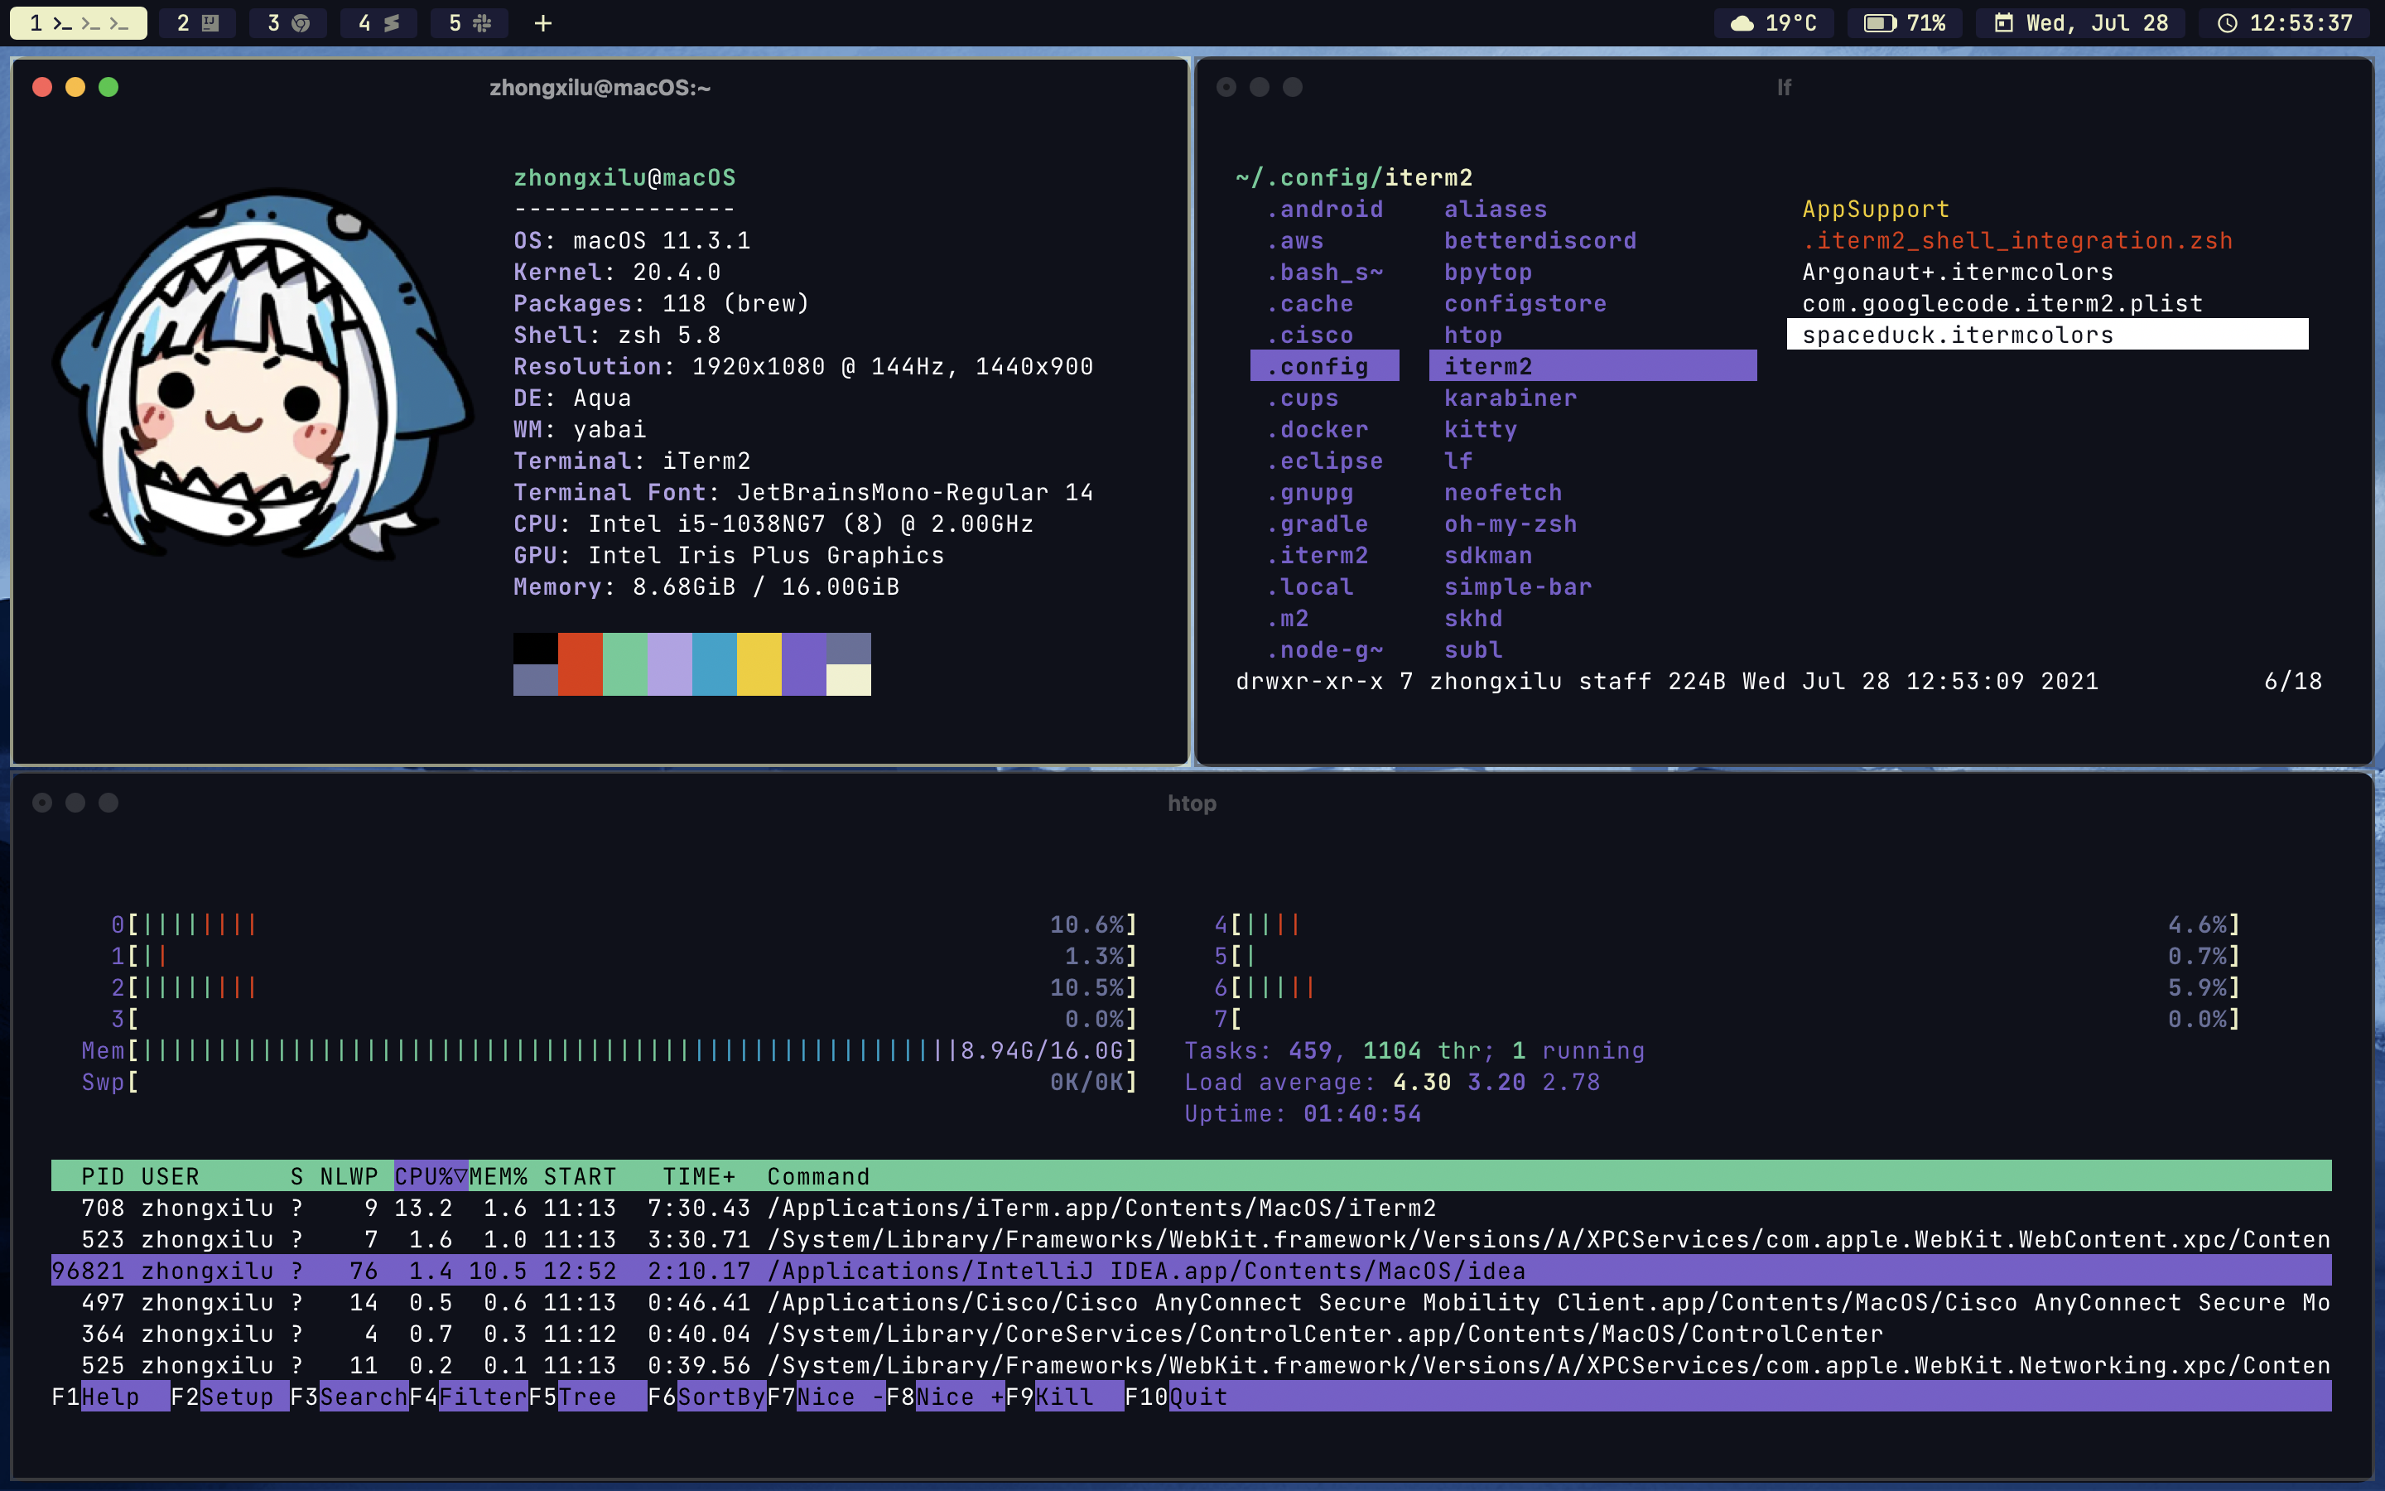
Task: Click the TIME+ column header in htop
Action: pos(699,1176)
